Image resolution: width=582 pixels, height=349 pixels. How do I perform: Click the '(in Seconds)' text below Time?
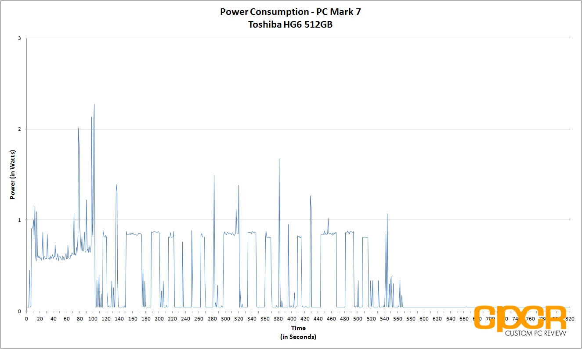point(298,337)
